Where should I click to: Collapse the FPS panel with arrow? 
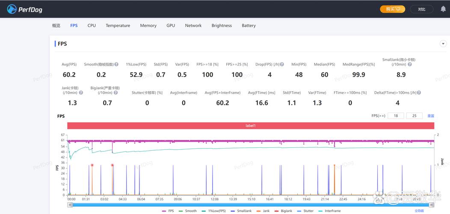click(443, 44)
